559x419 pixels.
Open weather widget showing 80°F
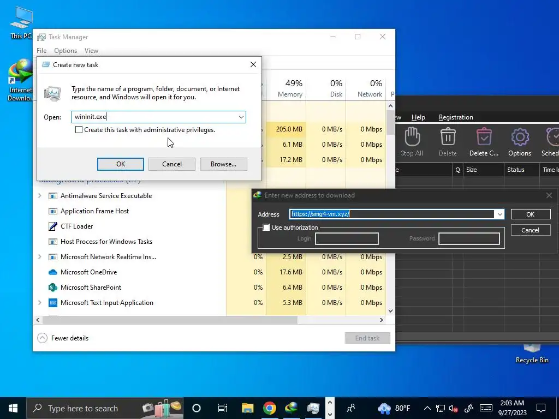click(394, 408)
